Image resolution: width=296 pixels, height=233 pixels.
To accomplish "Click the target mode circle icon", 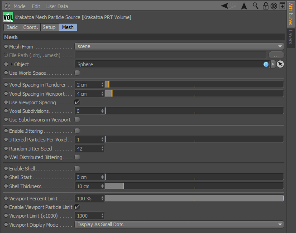I will [274, 6].
